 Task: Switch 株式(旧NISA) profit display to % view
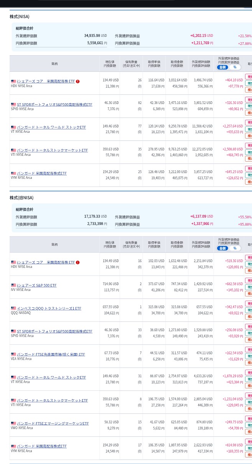(235, 248)
